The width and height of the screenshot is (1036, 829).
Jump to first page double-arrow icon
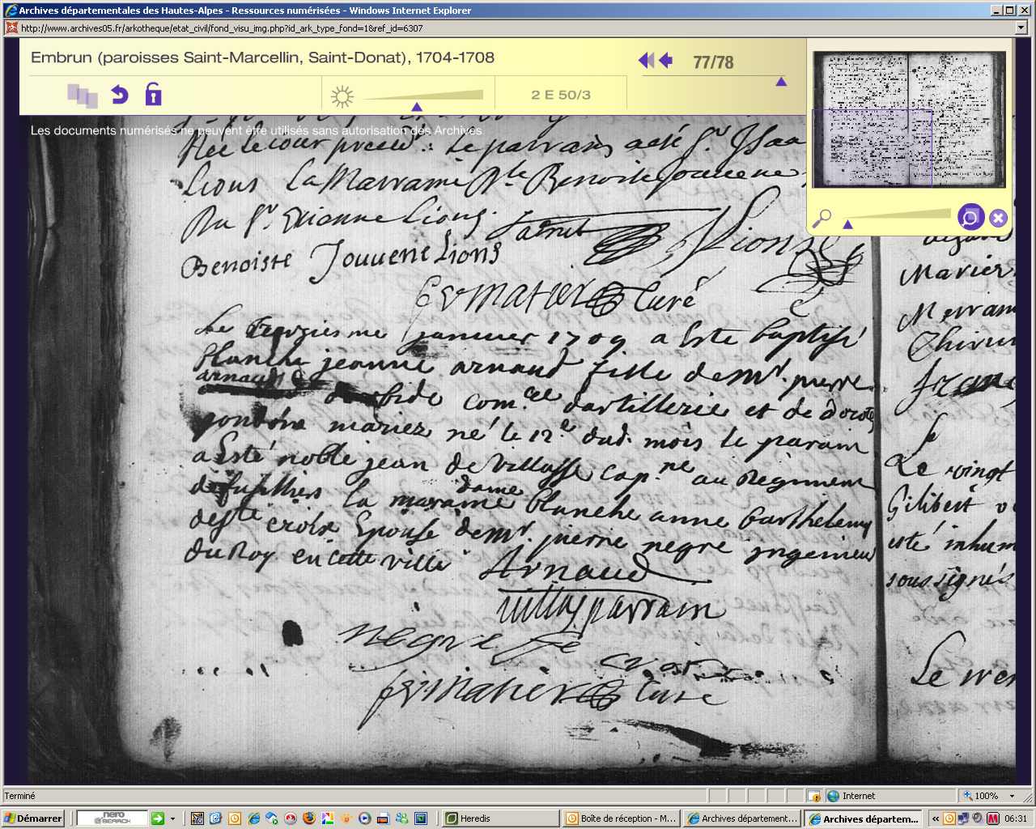646,61
